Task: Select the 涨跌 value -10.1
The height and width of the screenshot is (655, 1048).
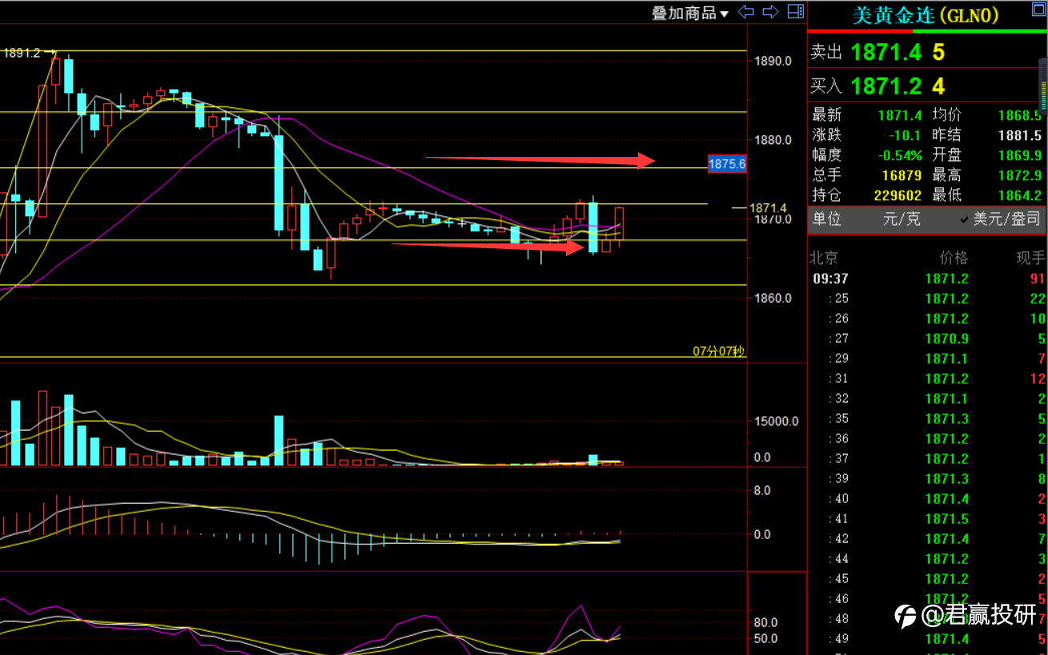Action: (905, 135)
